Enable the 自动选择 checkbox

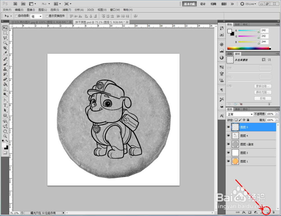tap(16, 16)
